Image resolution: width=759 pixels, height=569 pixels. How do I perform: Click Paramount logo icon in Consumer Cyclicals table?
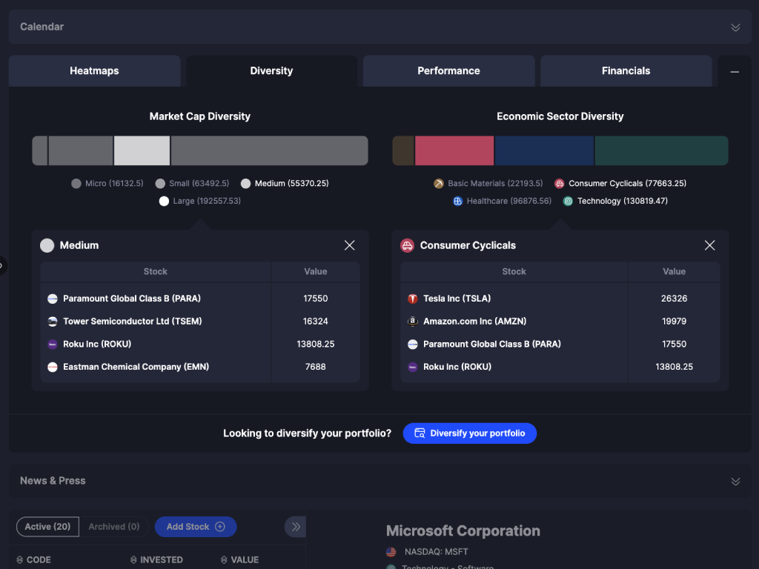click(x=413, y=344)
